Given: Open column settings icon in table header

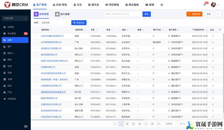Looking at the screenshot, I should click(x=220, y=30).
